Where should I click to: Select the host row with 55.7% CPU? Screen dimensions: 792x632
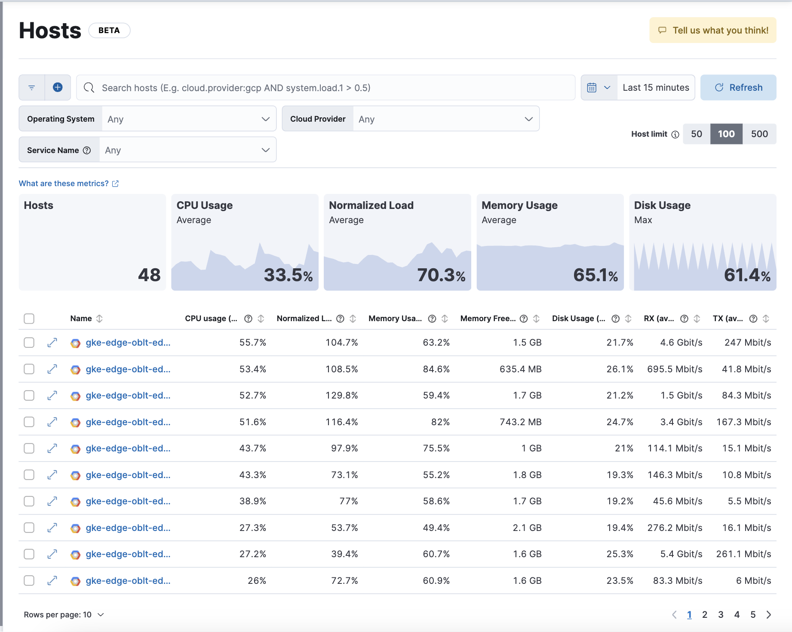29,343
